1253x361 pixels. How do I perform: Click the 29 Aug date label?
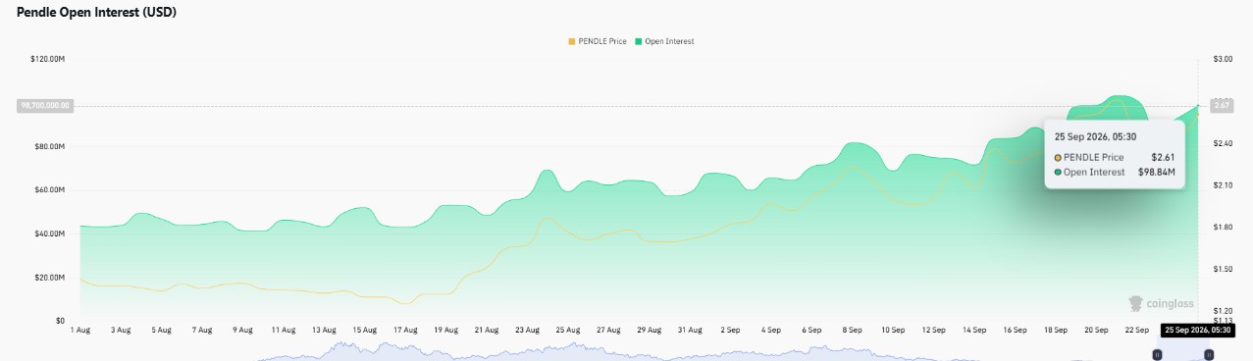click(649, 331)
